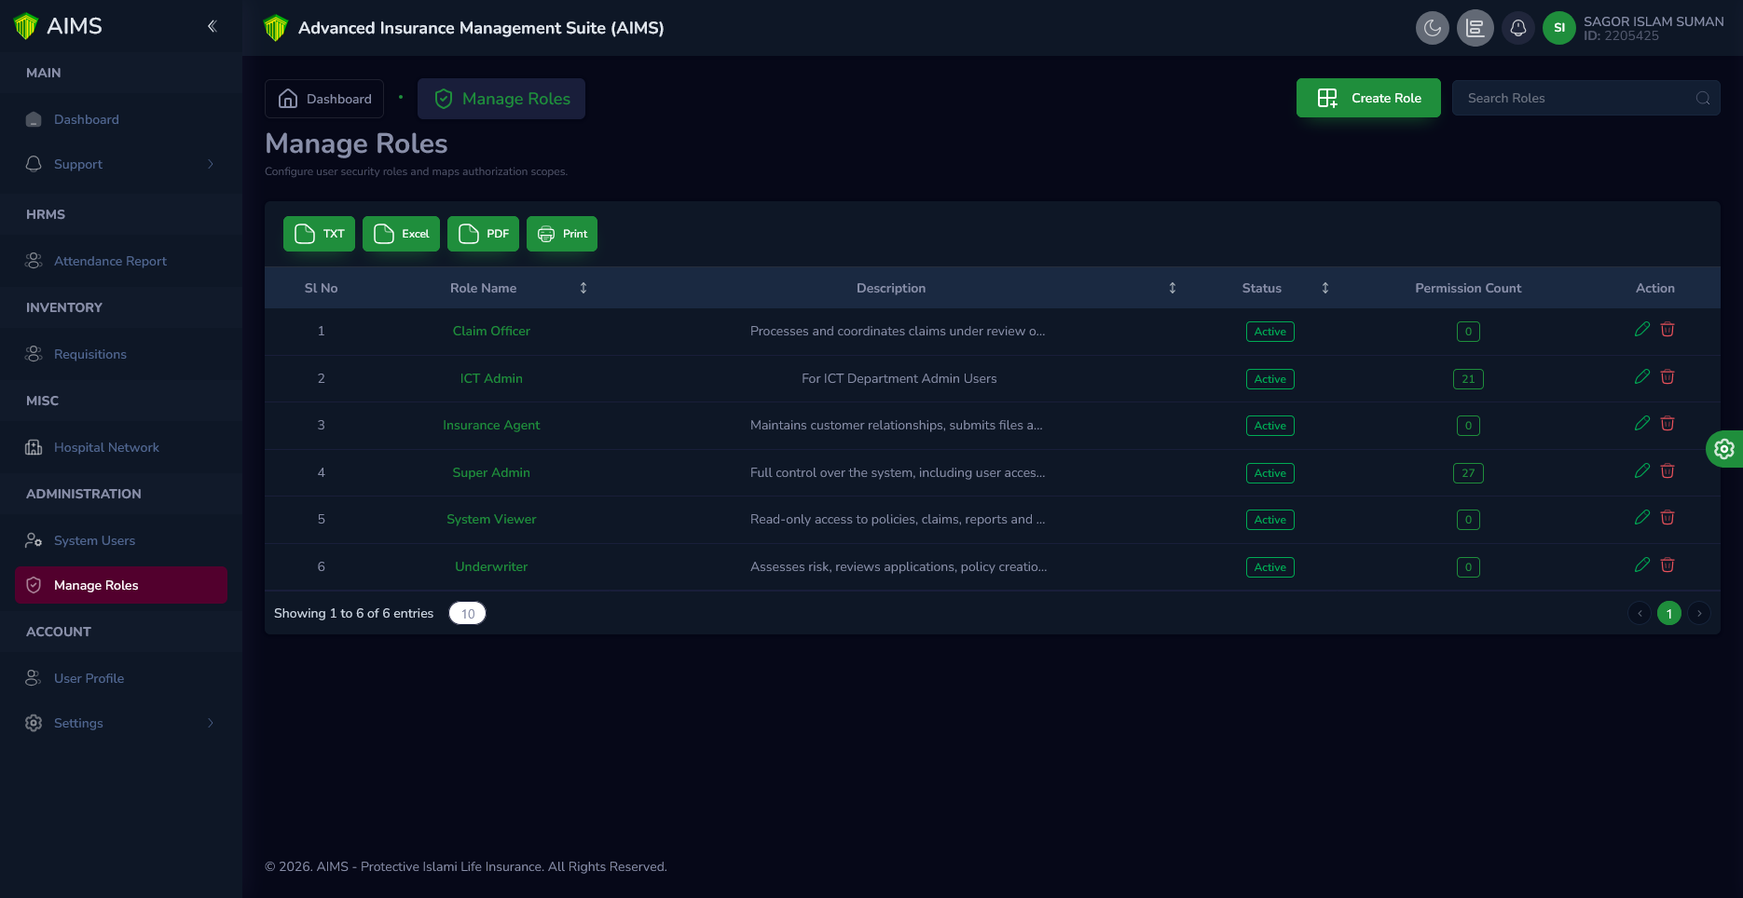
Task: Open the Super Admin role name link
Action: pos(491,472)
